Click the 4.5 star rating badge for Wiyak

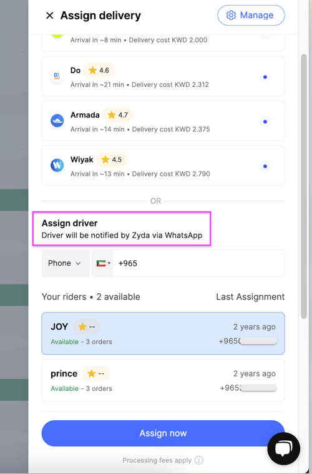(x=112, y=159)
